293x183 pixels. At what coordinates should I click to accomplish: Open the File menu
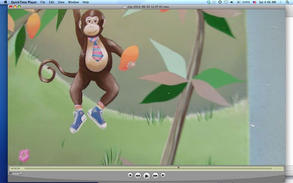tap(43, 2)
